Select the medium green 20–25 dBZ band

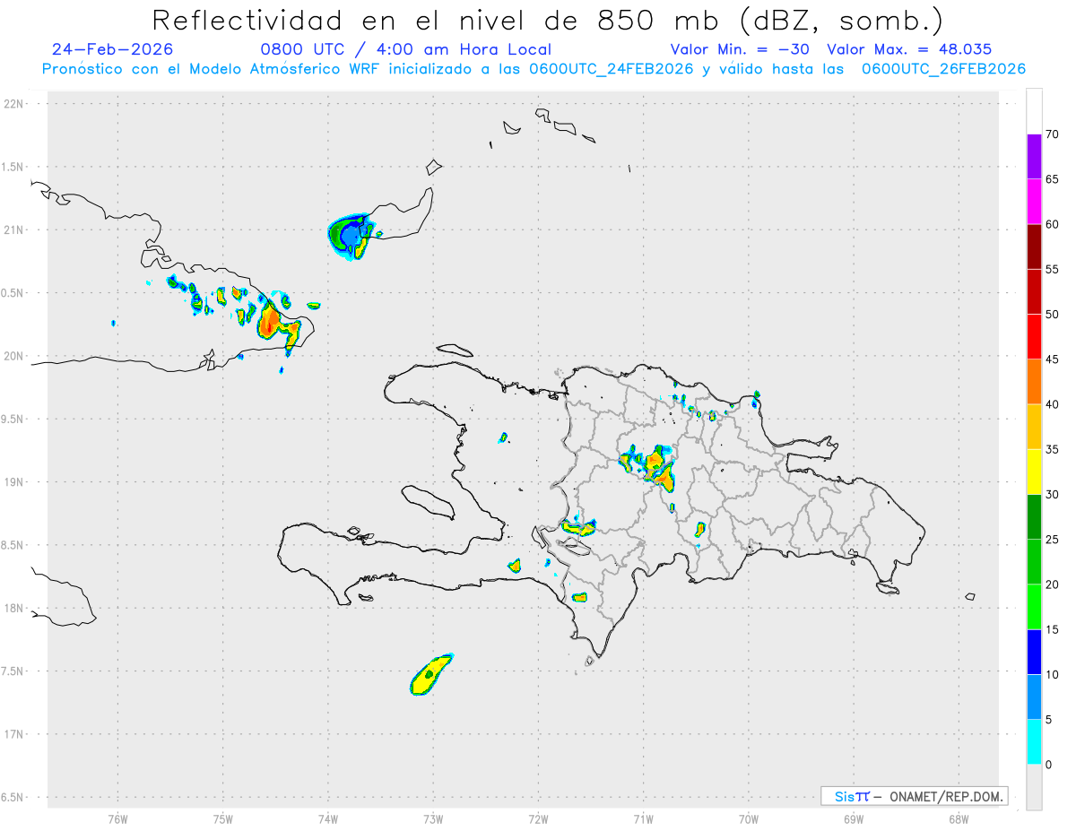pyautogui.click(x=1034, y=562)
